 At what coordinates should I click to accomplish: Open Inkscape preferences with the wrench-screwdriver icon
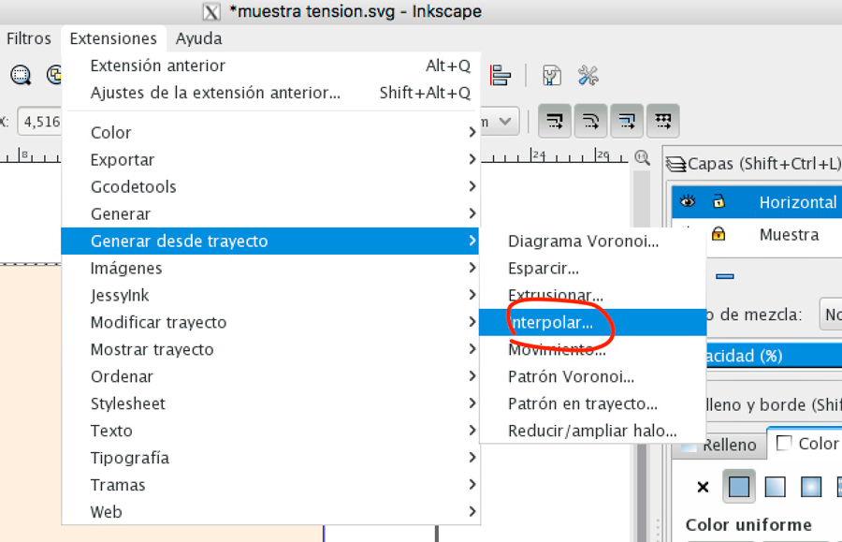tap(588, 77)
